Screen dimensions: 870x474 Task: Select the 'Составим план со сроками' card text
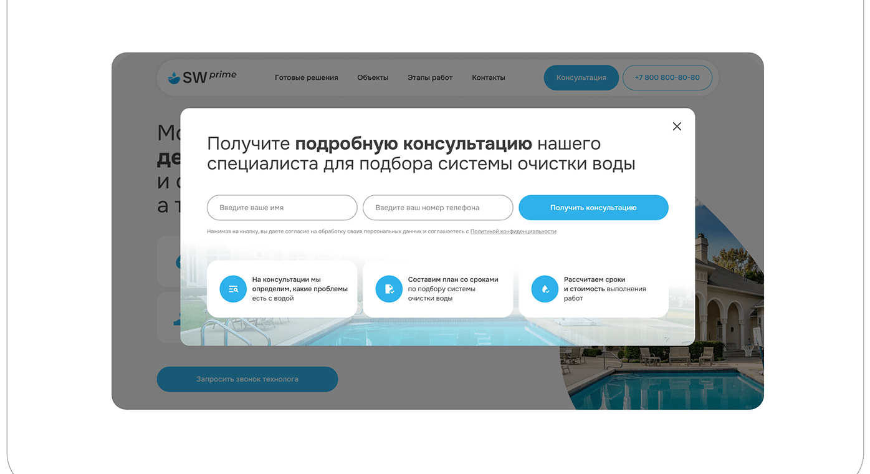click(x=453, y=289)
